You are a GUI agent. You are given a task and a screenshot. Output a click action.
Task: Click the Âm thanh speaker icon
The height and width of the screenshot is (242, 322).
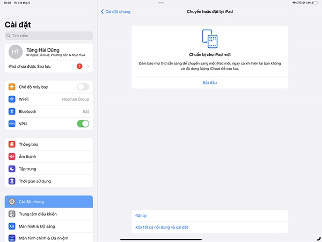12,156
